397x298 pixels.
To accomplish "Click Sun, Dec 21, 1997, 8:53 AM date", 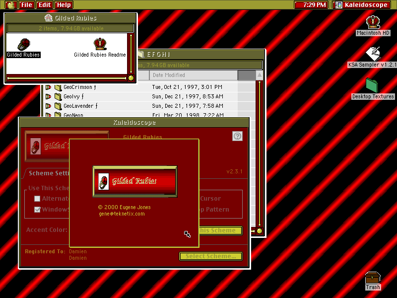I will 188,96.
